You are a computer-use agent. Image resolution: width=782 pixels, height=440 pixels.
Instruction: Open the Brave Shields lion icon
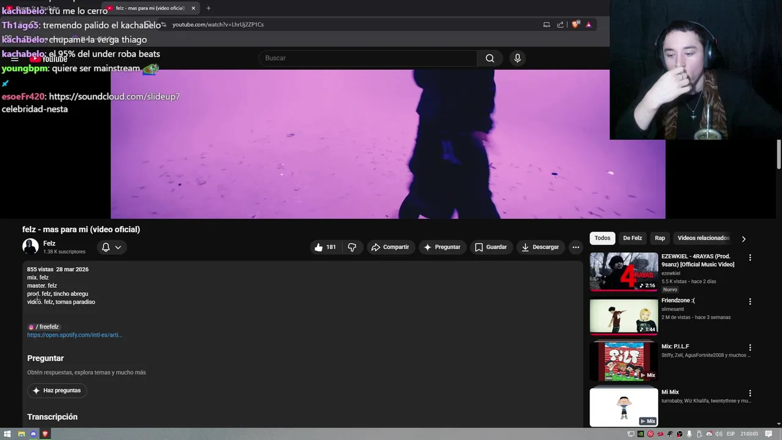point(576,24)
